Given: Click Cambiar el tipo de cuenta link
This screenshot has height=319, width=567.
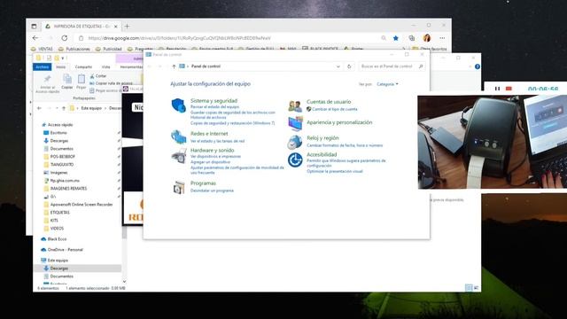Looking at the screenshot, I should click(335, 109).
